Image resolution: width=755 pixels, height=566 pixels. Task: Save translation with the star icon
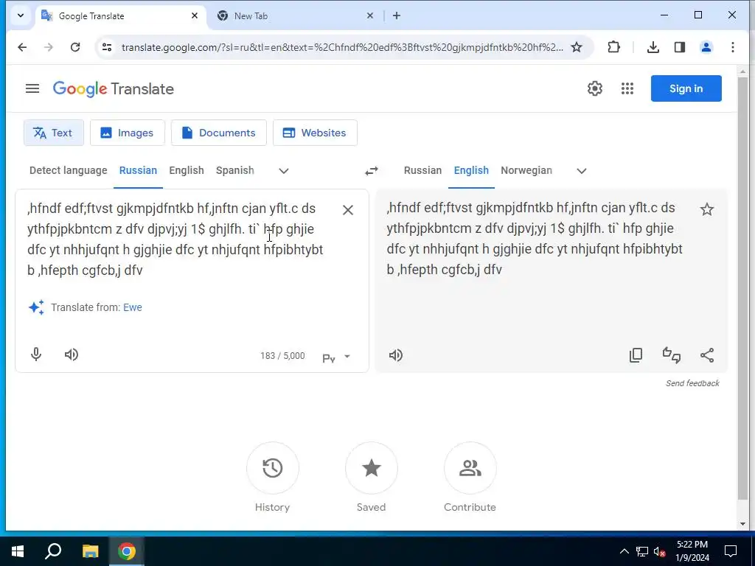(707, 209)
